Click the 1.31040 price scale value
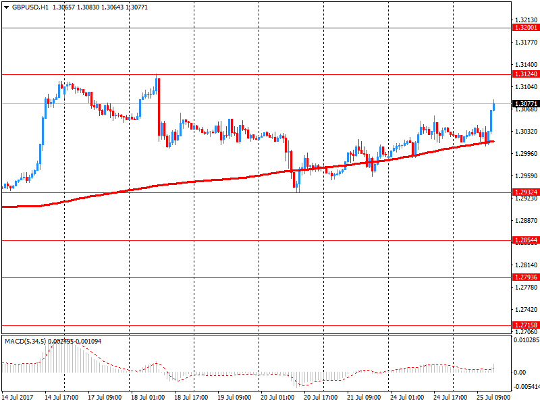Viewport: 540px width, 405px height. 526,87
